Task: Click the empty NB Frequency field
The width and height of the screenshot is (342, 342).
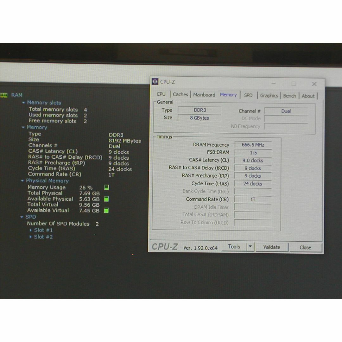Action: tap(286, 126)
